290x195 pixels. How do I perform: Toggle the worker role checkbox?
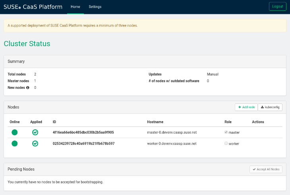click(x=226, y=143)
